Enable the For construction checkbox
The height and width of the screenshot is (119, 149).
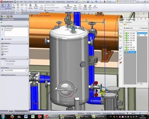pos(5,61)
